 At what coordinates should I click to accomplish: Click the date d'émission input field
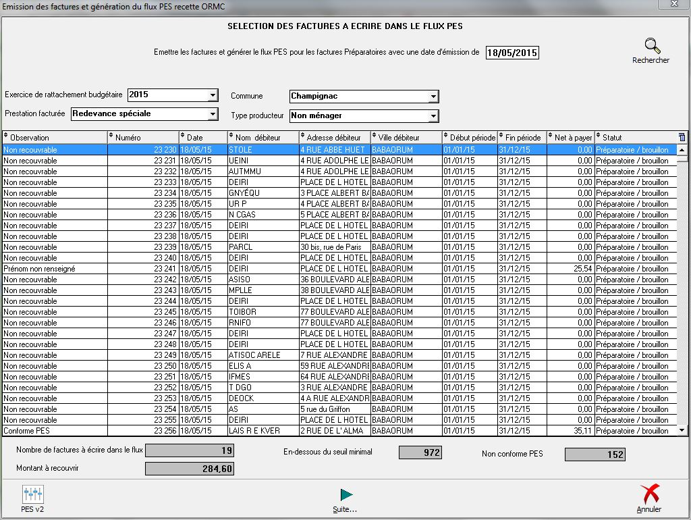point(512,53)
